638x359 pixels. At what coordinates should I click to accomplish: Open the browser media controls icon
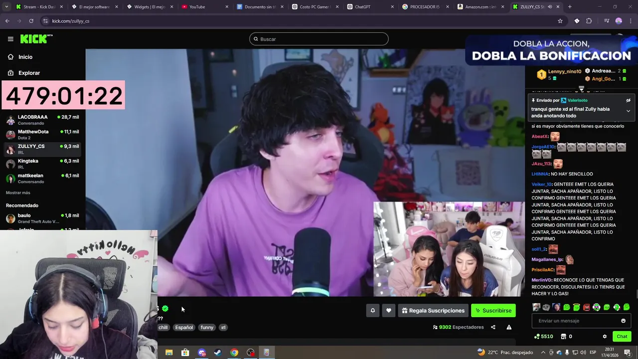(607, 21)
